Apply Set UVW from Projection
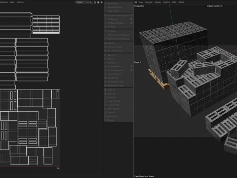237x178 pixels. (117, 15)
